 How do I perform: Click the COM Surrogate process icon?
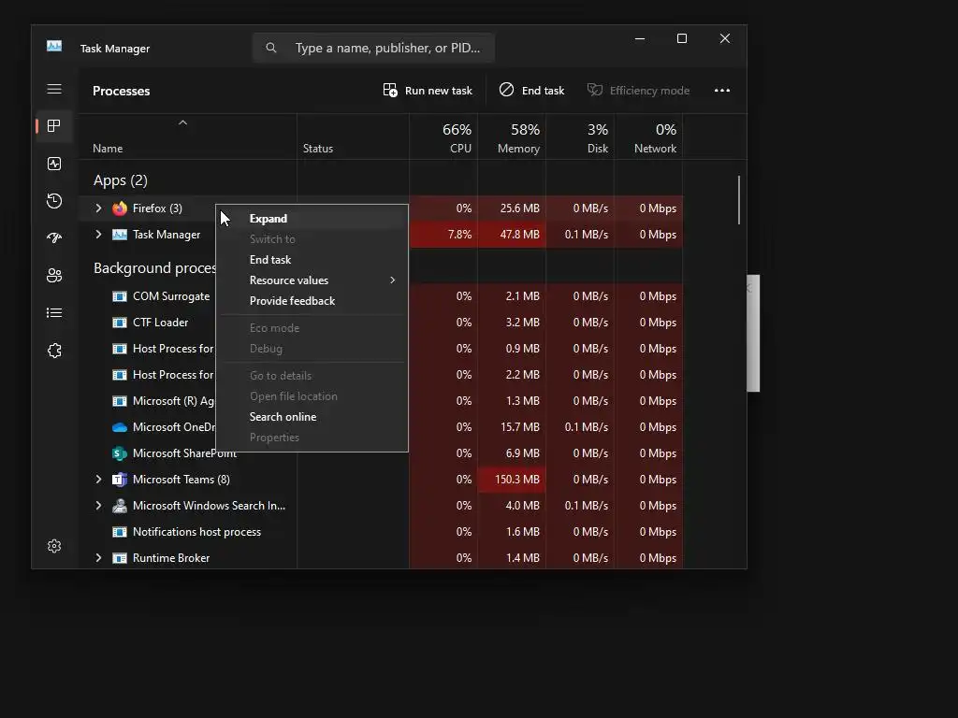(120, 296)
